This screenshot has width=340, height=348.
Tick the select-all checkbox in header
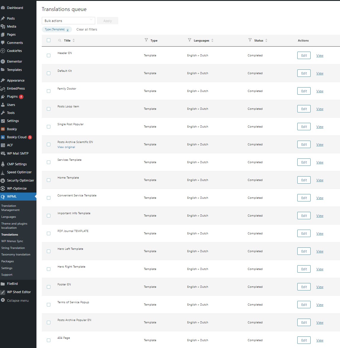49,40
